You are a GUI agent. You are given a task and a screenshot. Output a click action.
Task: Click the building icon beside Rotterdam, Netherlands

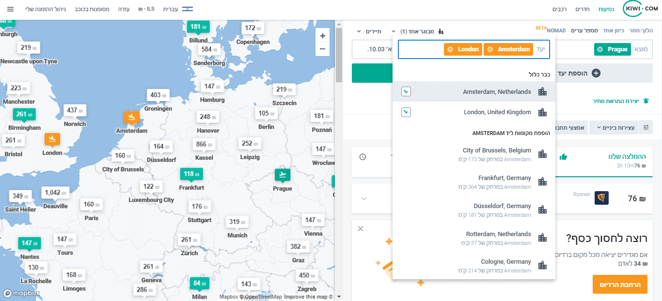543,238
